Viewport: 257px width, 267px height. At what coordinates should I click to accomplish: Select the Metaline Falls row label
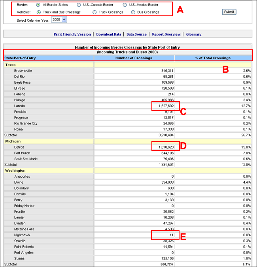pyautogui.click(x=24, y=229)
